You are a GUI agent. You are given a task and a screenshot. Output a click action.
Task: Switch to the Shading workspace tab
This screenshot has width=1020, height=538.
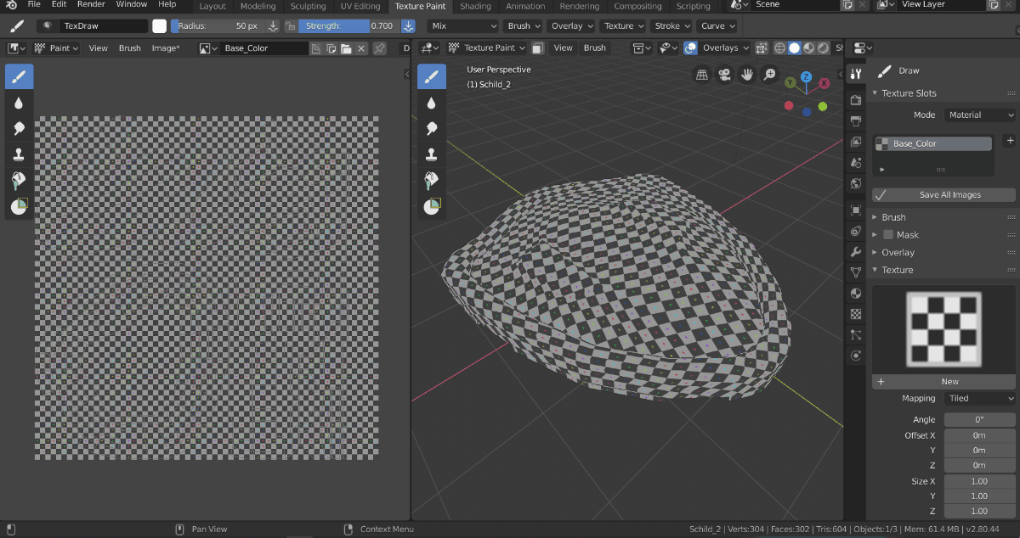pos(475,6)
